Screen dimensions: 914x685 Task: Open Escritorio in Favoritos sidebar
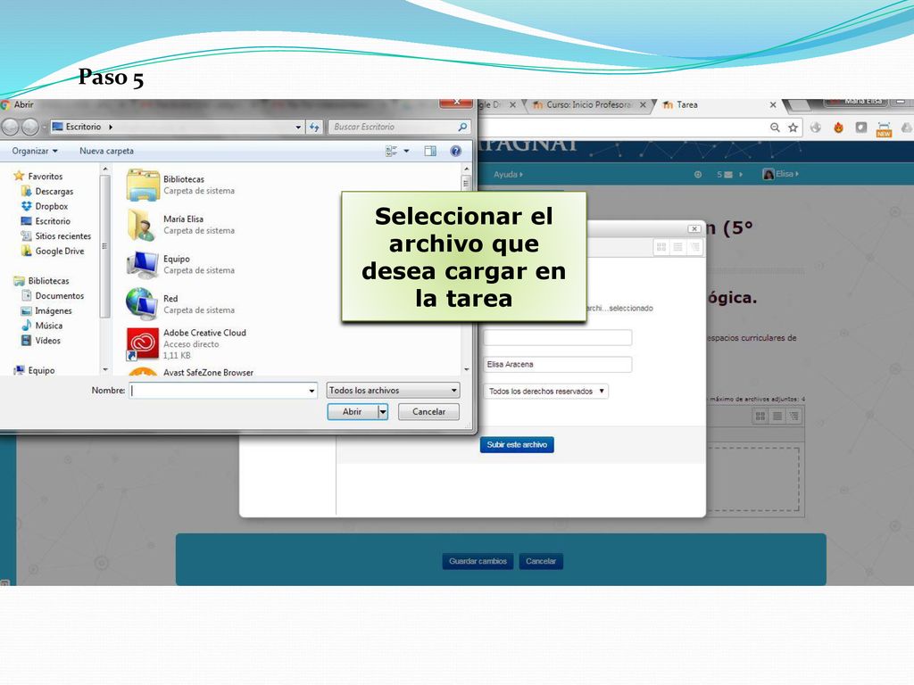(x=46, y=221)
